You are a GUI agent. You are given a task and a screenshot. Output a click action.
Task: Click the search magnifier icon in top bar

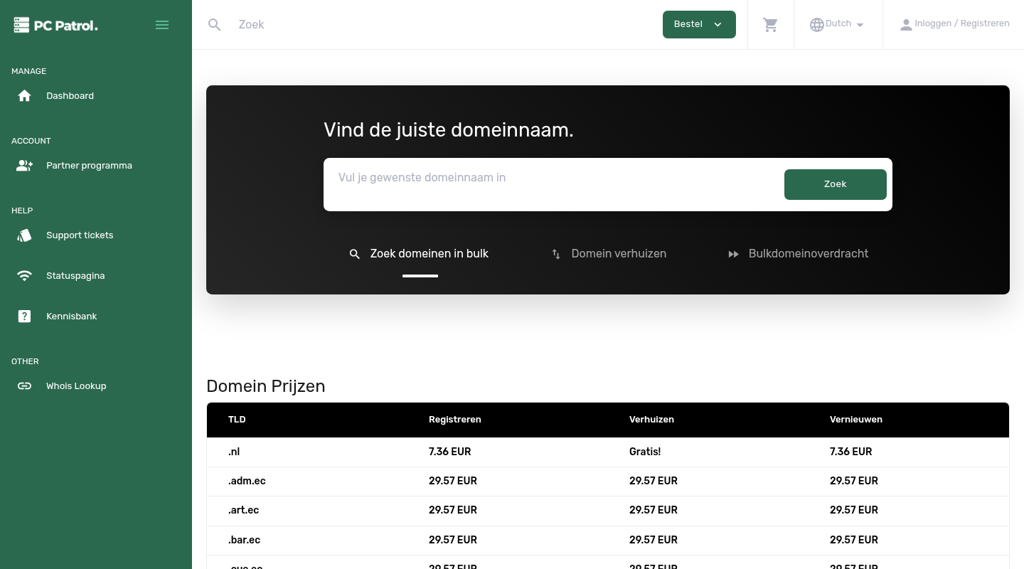point(215,24)
